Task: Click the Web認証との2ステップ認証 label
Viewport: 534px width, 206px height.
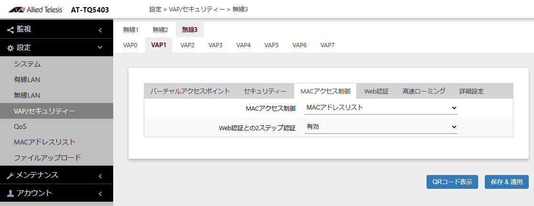Action: (x=257, y=128)
